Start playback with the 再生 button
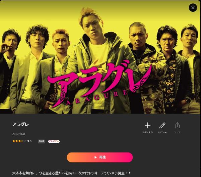 click(x=100, y=157)
